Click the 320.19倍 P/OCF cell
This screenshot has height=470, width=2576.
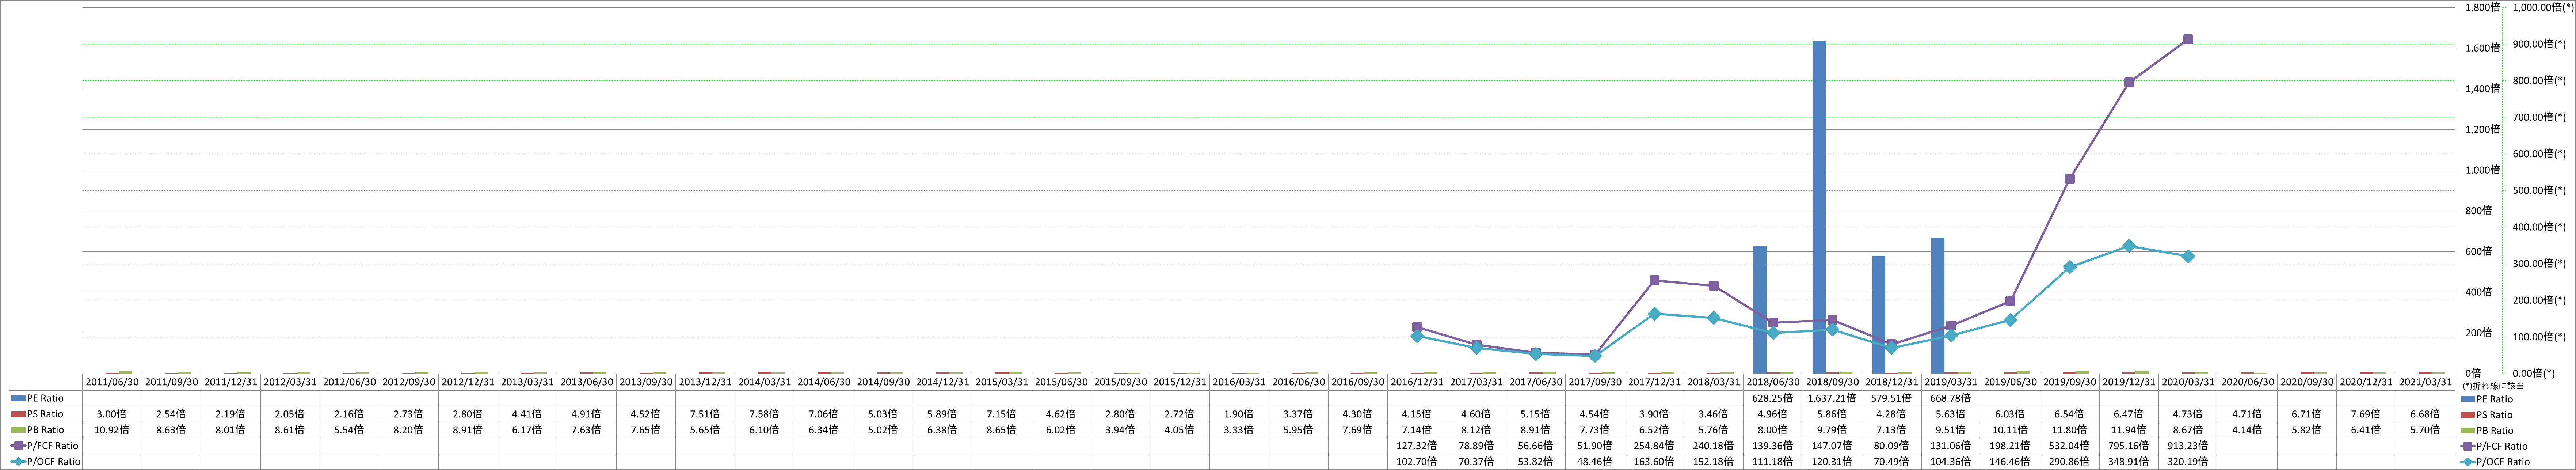[2188, 462]
